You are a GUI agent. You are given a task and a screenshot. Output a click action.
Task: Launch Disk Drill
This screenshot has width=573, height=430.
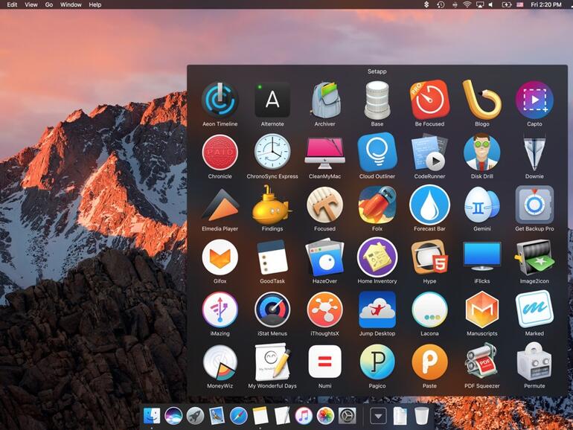click(x=482, y=153)
